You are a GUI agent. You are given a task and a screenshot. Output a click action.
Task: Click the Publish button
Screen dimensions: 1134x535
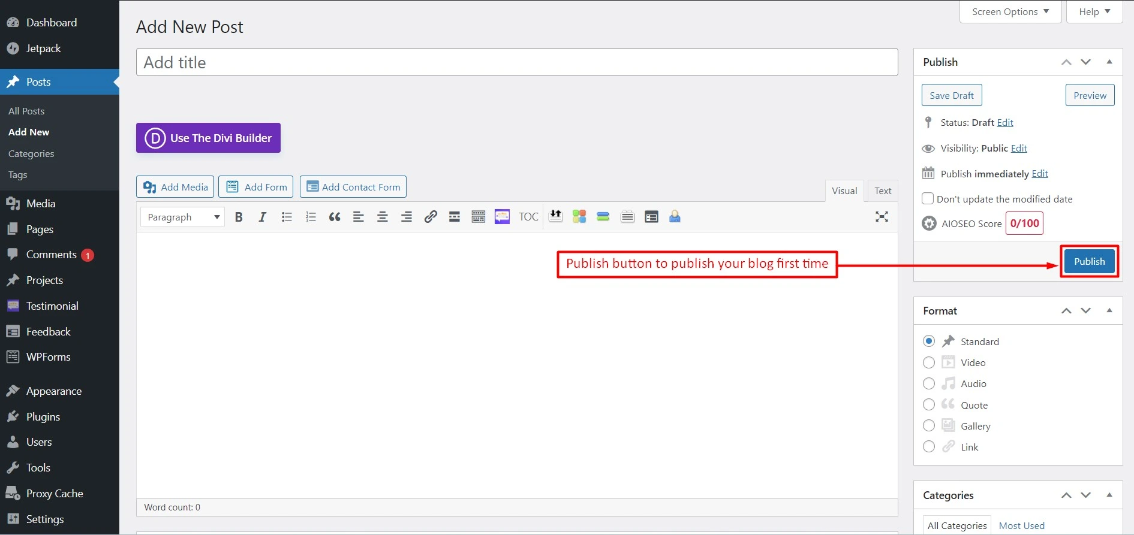(x=1089, y=261)
